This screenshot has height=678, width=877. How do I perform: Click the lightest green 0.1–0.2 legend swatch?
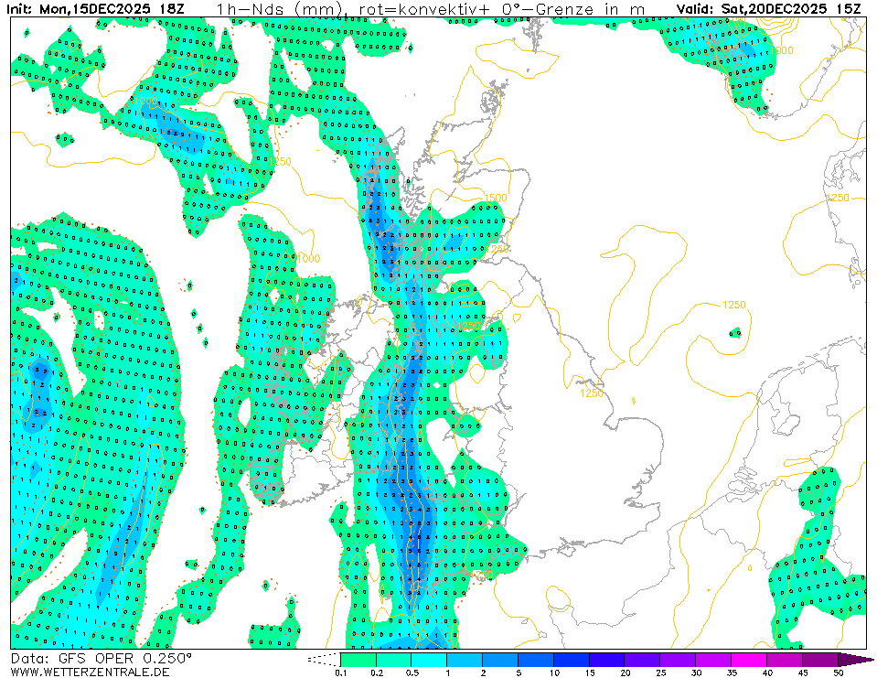358,659
